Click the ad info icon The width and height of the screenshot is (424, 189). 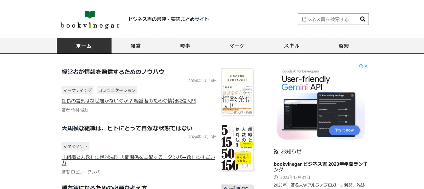pos(361,66)
